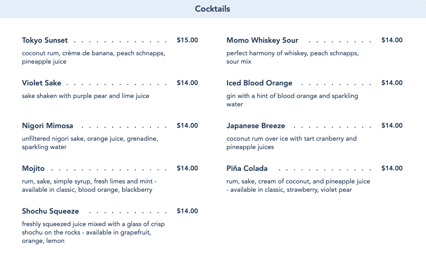Select the Piña Colada cocktail name
Viewport: 426px width, 267px height.
click(247, 169)
